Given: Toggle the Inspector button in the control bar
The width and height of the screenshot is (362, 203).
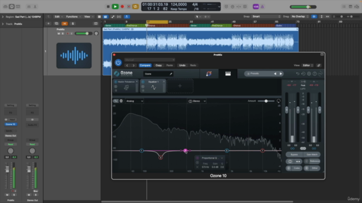Looking at the screenshot, I should [11, 7].
